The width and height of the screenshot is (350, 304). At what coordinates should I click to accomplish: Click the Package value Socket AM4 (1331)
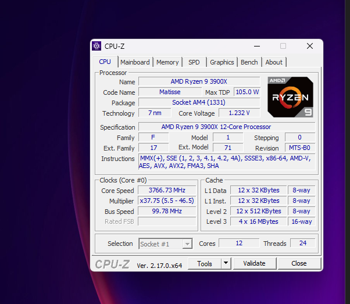coord(199,102)
